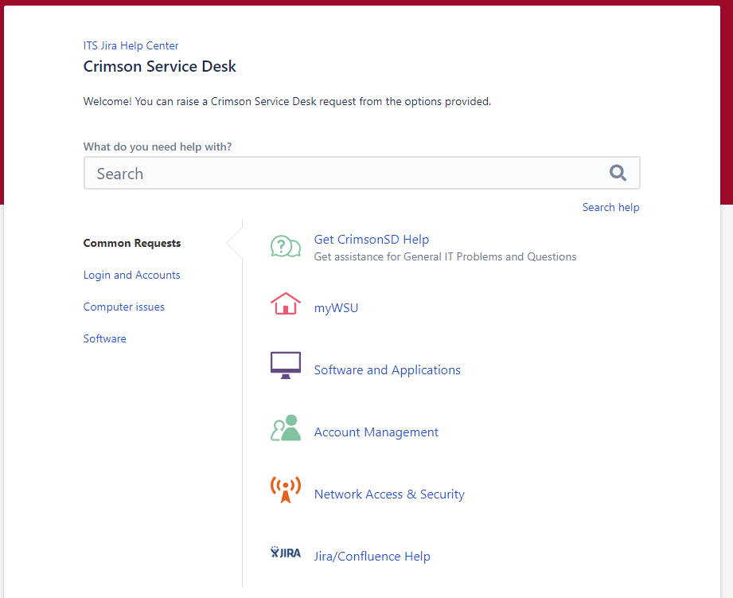Click the magnifying glass search icon
The height and width of the screenshot is (598, 733).
tap(618, 172)
